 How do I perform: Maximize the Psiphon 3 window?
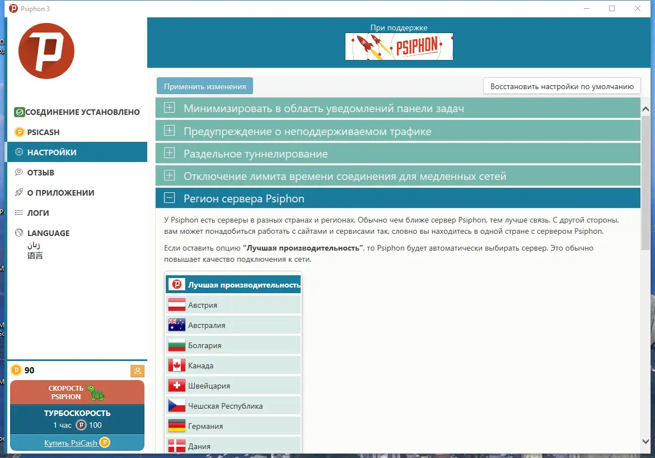click(x=612, y=8)
